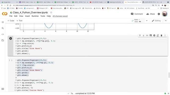Open the File menu

[11, 16]
